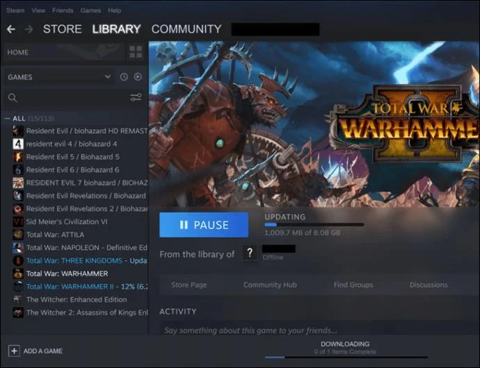Screen dimensions: 480x368
Task: Click Resident Evil 6 game icon
Action: coord(18,169)
